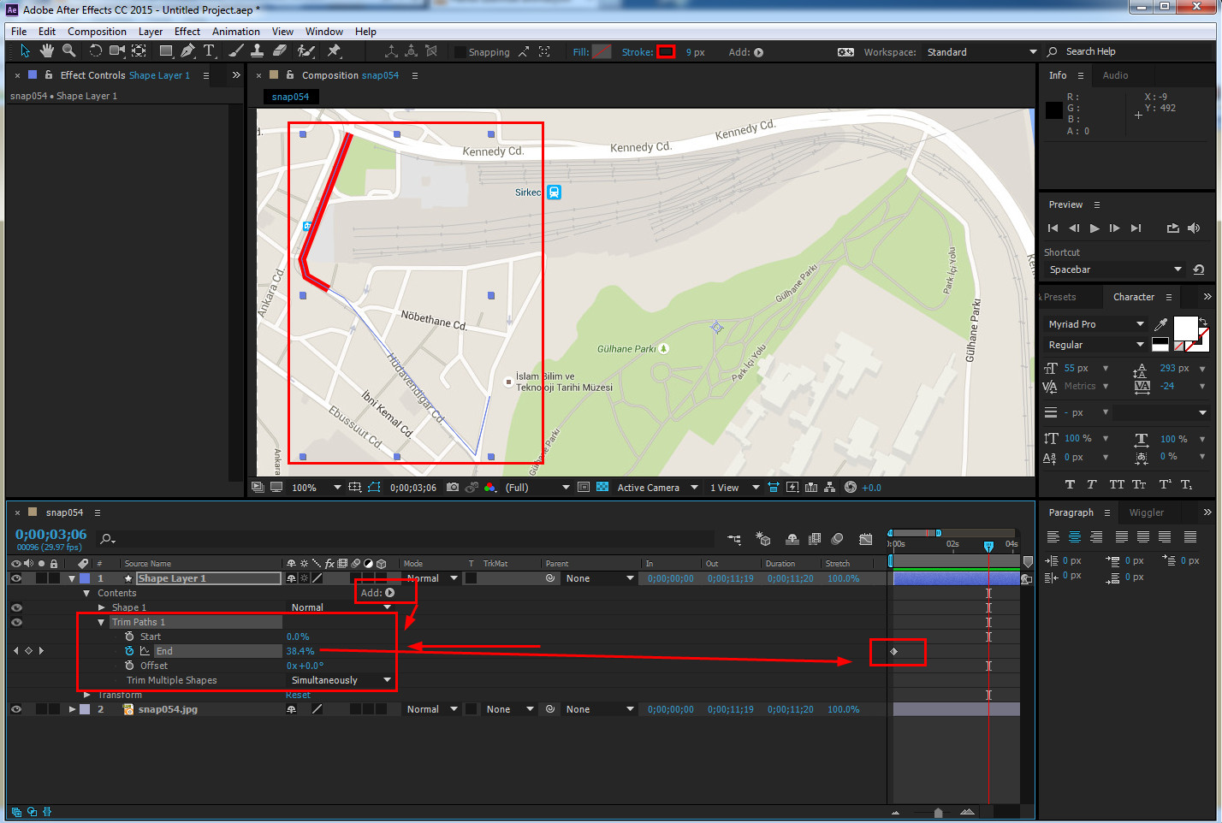Viewport: 1222px width, 823px height.
Task: Select the Rotation tool
Action: click(95, 51)
